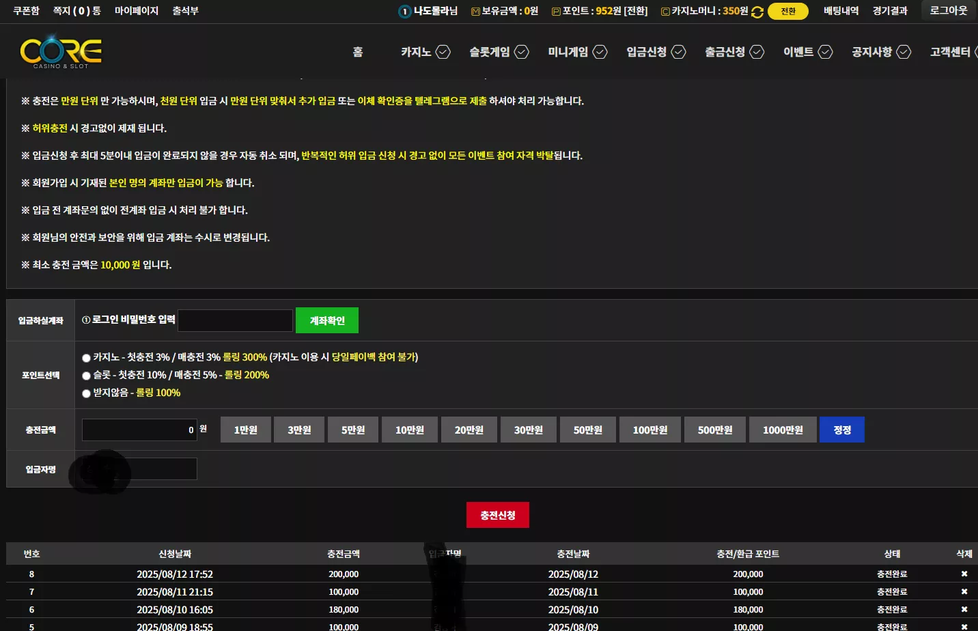This screenshot has width=978, height=631.
Task: Open 경기결과 match results
Action: 890,11
